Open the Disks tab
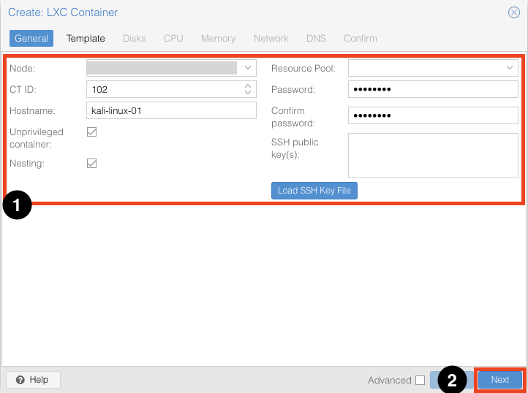Screen dimensions: 528x393 coord(135,39)
